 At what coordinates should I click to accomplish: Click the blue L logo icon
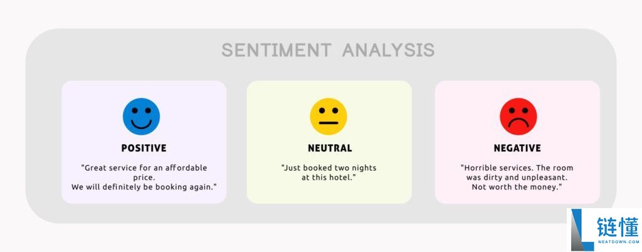point(582,230)
